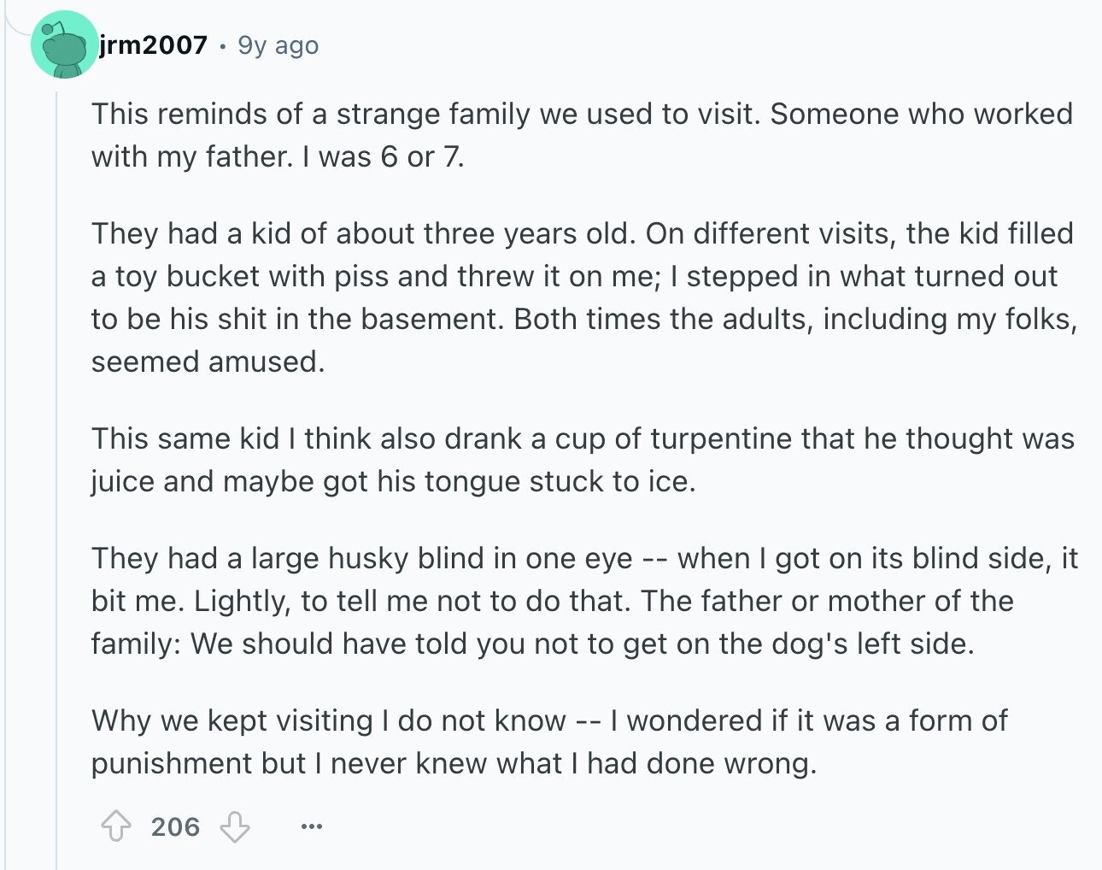1102x870 pixels.
Task: Click the paragraph about drinking turpentine
Action: click(x=583, y=460)
